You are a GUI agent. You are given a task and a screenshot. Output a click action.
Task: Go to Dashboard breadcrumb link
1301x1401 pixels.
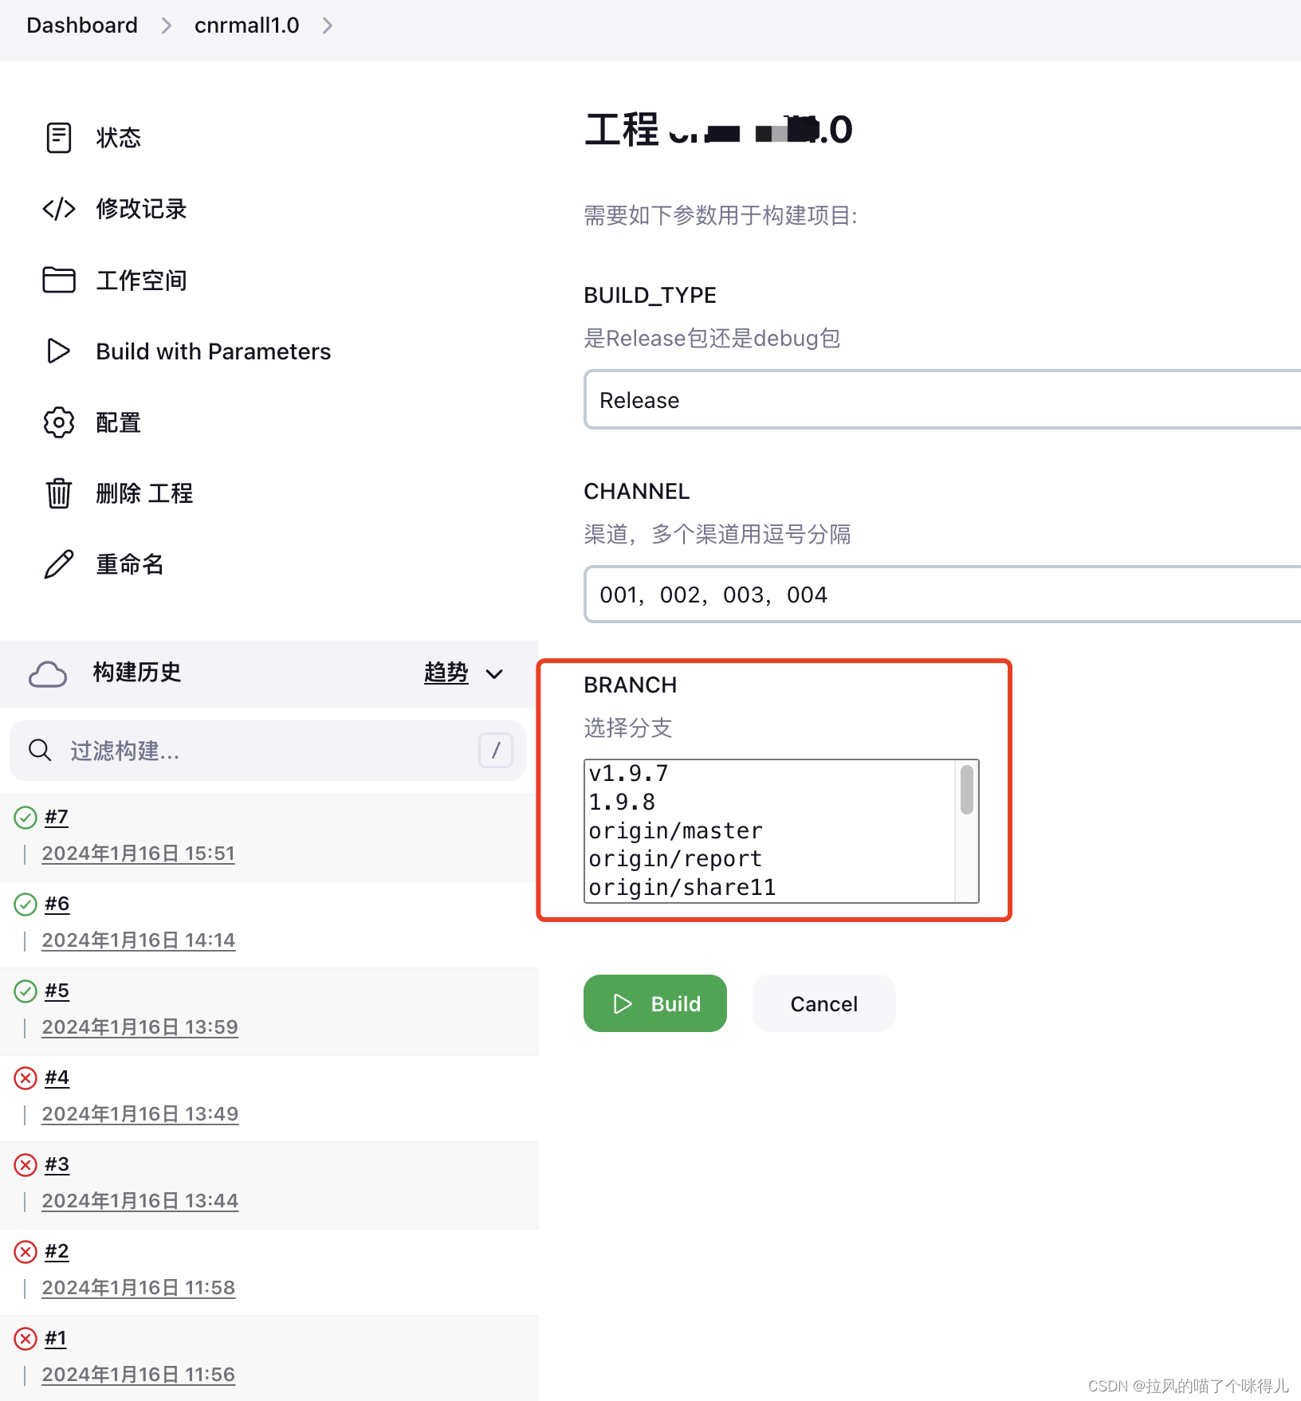[82, 26]
